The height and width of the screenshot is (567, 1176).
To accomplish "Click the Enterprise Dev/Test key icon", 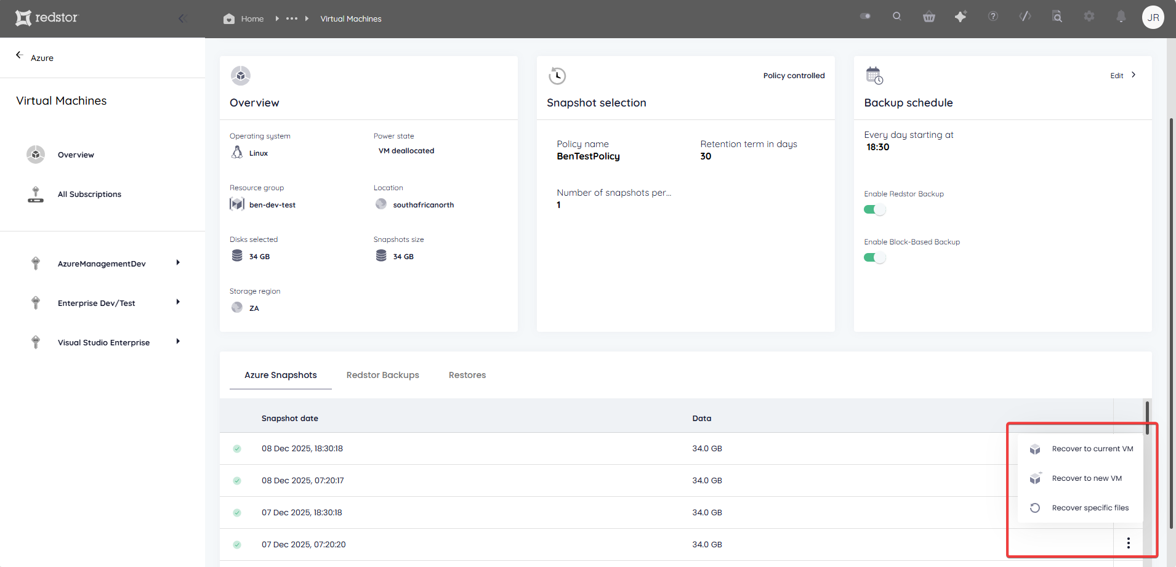I will [x=36, y=303].
